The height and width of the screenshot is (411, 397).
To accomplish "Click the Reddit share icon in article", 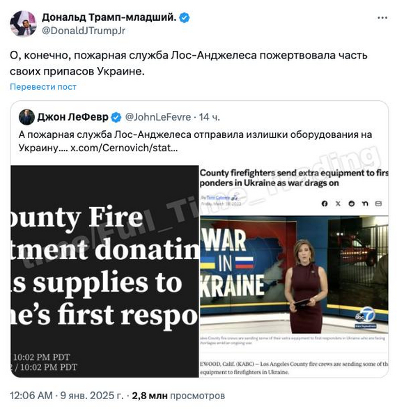I will click(352, 203).
